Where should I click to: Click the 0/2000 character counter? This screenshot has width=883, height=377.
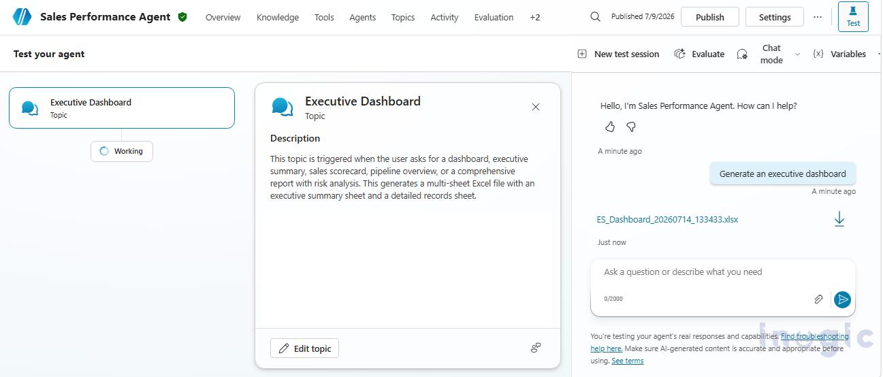point(613,299)
